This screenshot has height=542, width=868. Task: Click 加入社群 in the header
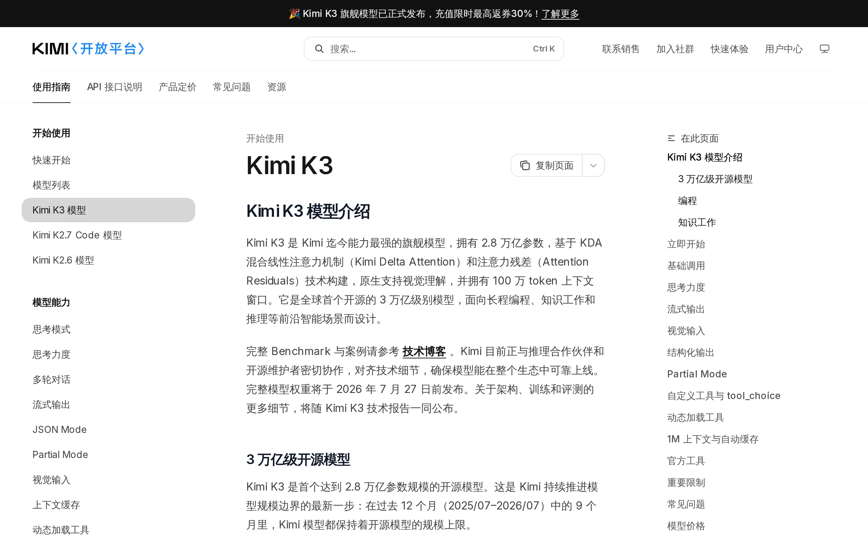click(675, 49)
